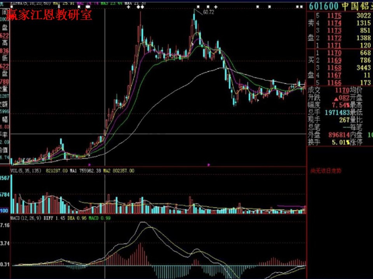The height and width of the screenshot is (279, 373).
Task: Click the red notice text in right panel
Action: pyautogui.click(x=326, y=171)
